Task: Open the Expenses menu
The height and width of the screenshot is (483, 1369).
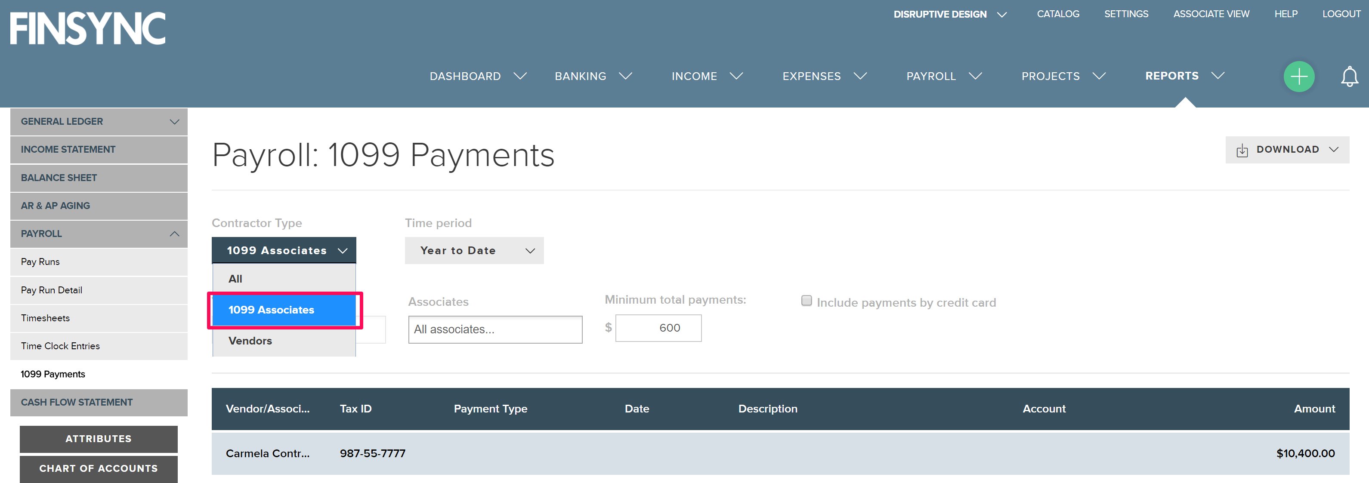Action: [824, 76]
